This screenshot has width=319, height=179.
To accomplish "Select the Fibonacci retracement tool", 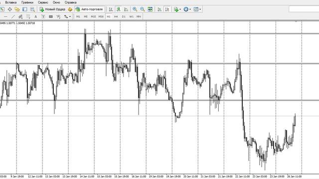I will [28, 16].
